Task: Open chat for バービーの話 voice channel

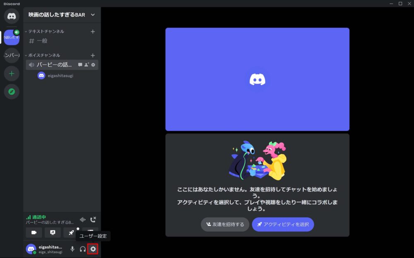Action: pos(80,65)
